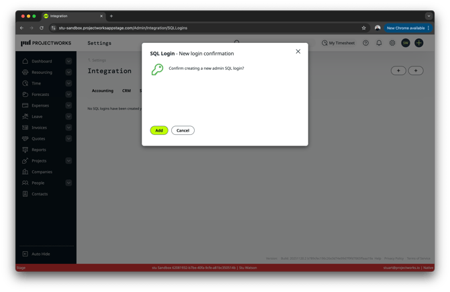The height and width of the screenshot is (292, 450).
Task: Click the notifications bell icon
Action: tap(379, 43)
